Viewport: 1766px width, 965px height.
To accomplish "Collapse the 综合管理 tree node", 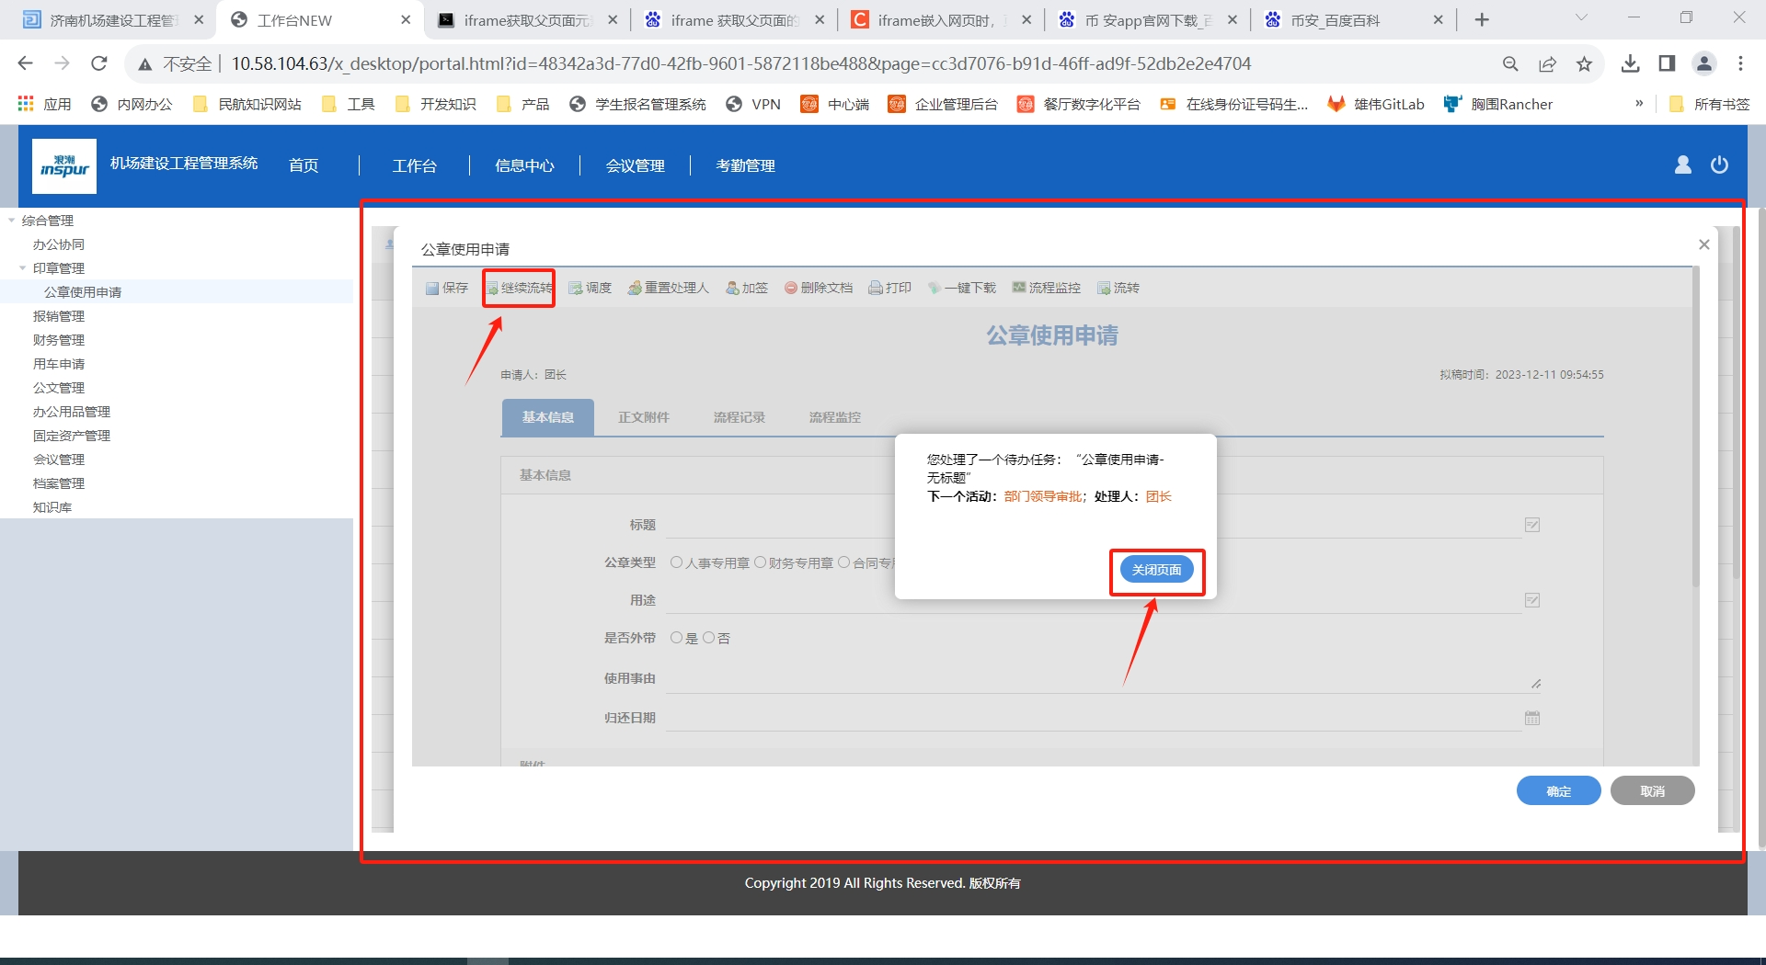I will [12, 221].
